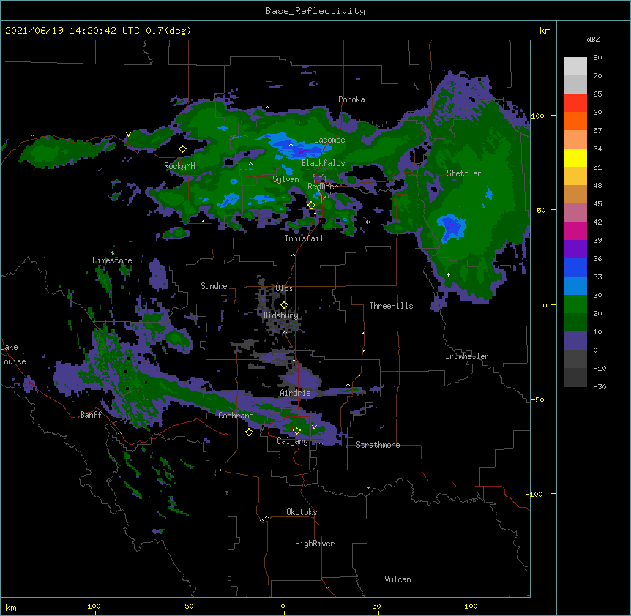Select the Didsbury label
Viewport: 631px width, 616px height.
coord(280,315)
